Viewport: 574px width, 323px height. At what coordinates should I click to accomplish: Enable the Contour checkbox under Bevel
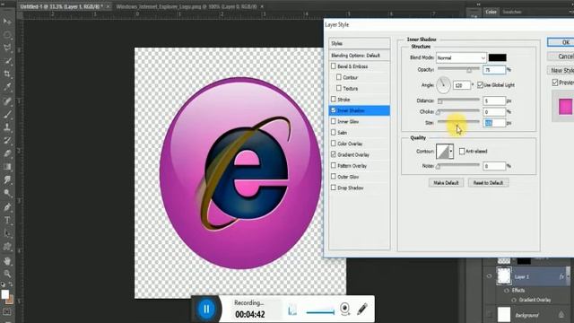tap(339, 77)
